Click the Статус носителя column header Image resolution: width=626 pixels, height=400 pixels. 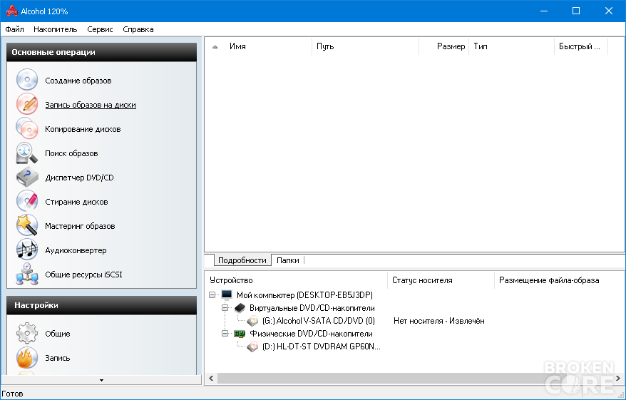tap(441, 280)
